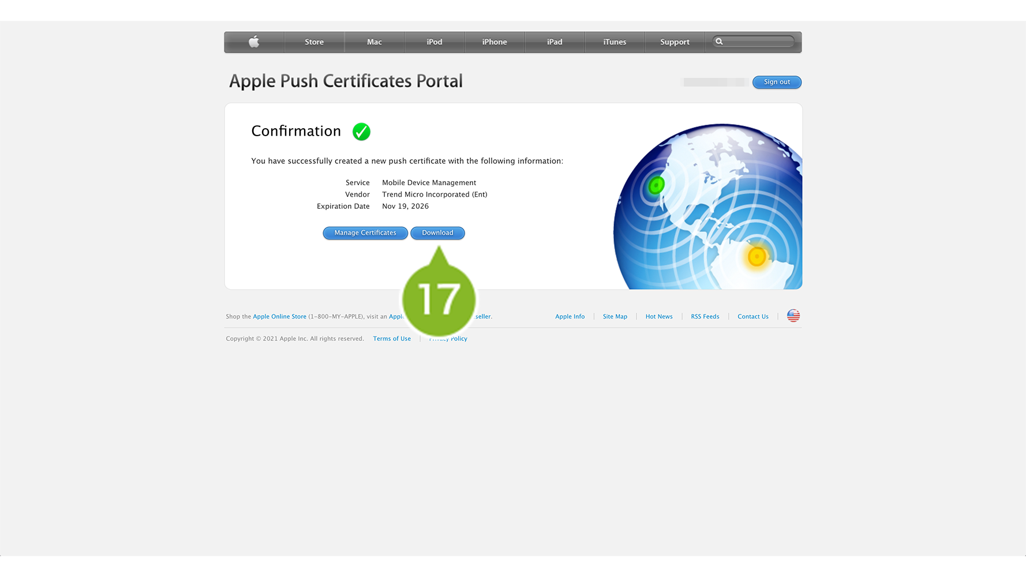Image resolution: width=1026 pixels, height=577 pixels.
Task: Click the Apple logo in navigation bar
Action: point(254,42)
